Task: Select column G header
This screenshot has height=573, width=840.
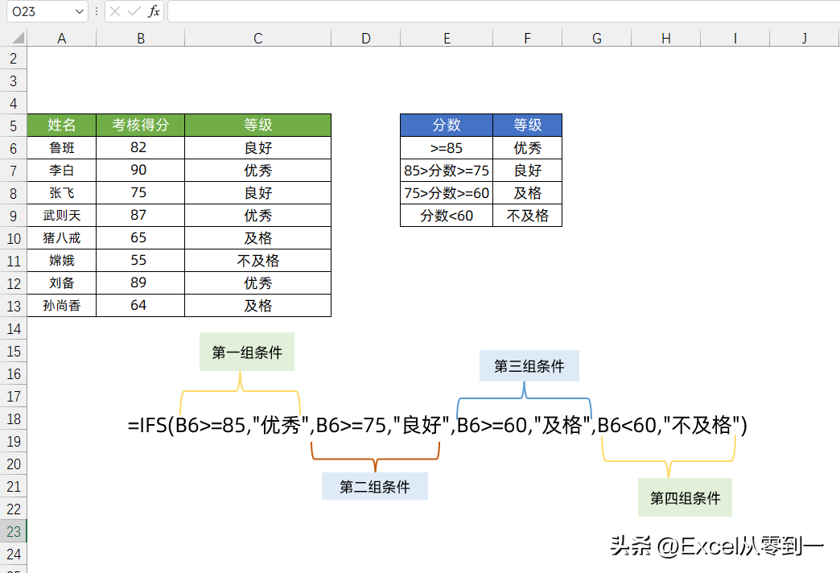Action: [x=597, y=38]
